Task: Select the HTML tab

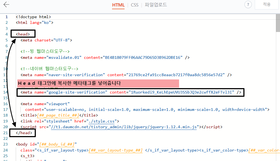Action: [x=118, y=5]
